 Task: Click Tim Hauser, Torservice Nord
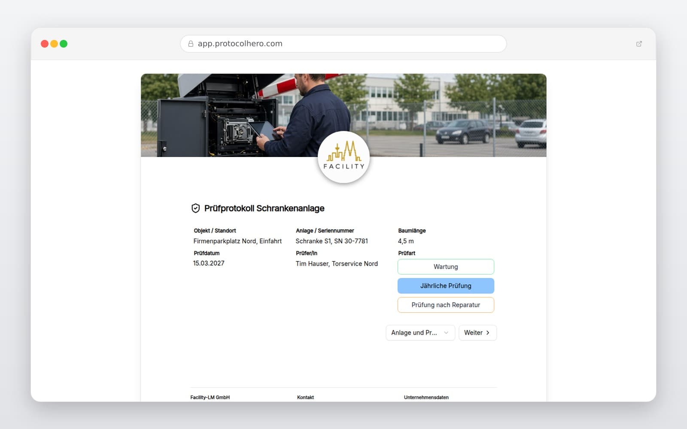click(x=337, y=264)
